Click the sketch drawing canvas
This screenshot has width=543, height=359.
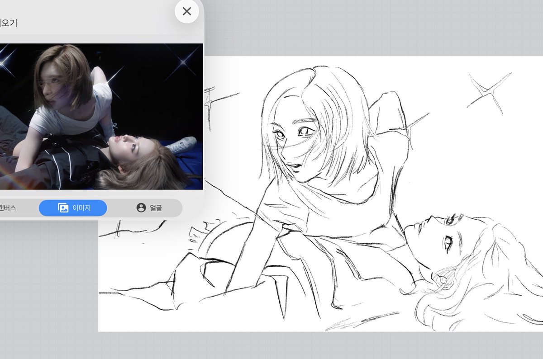click(x=320, y=194)
